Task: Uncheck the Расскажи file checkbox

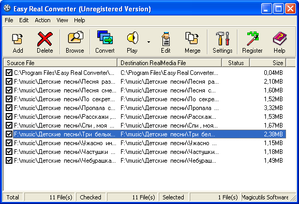Action: coord(9,117)
